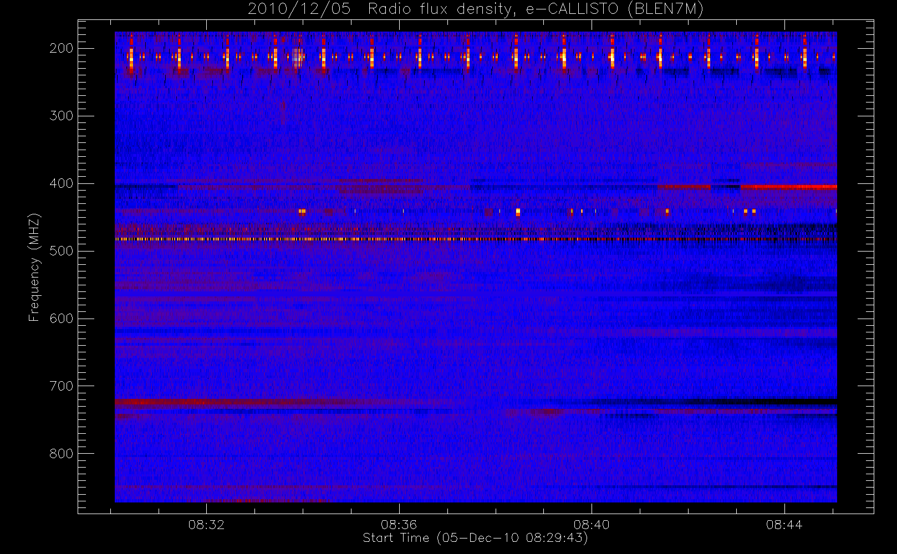Screen dimensions: 897x554
Task: Click the 08:36 time tick label
Action: coord(399,525)
